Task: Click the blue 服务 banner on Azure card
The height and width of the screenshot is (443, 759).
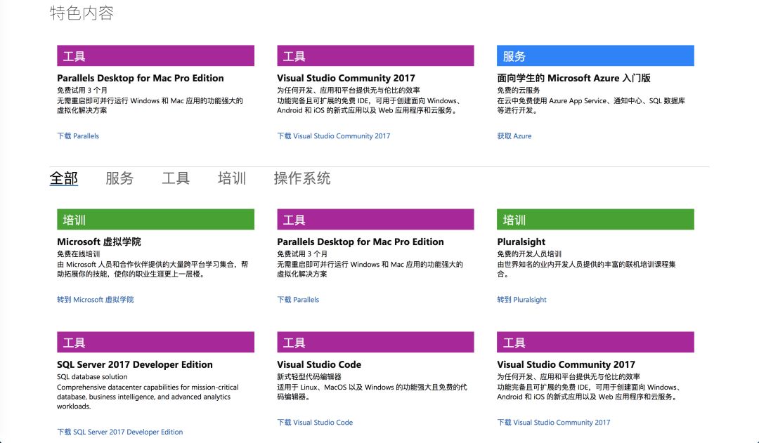Action: (x=595, y=56)
